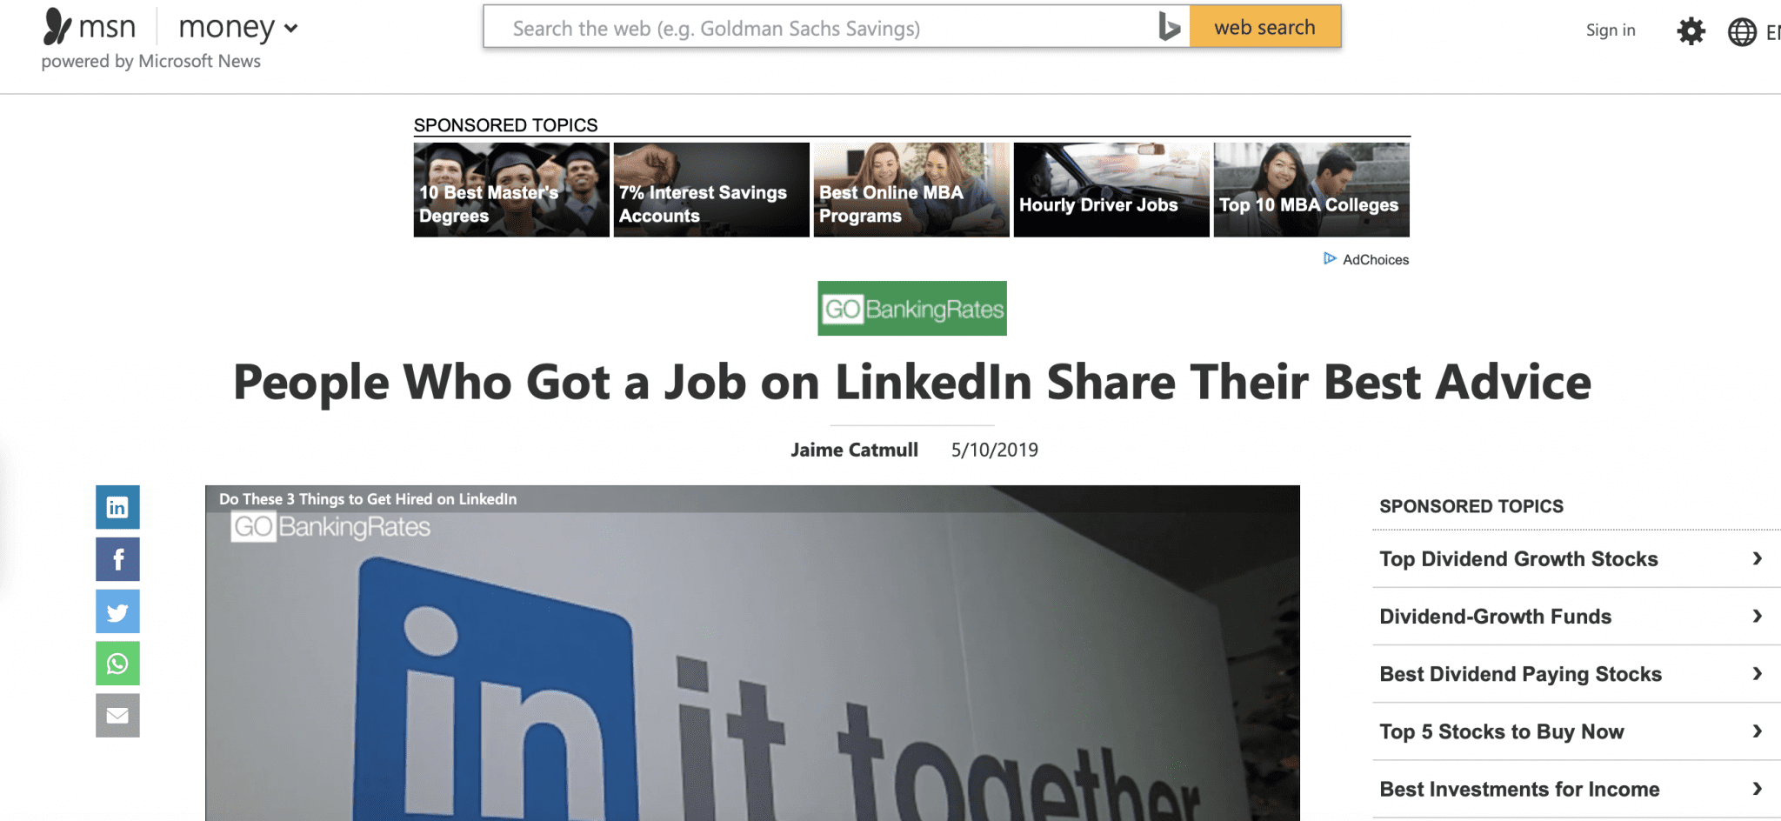Click Sign in link
The height and width of the screenshot is (821, 1781).
(1611, 30)
